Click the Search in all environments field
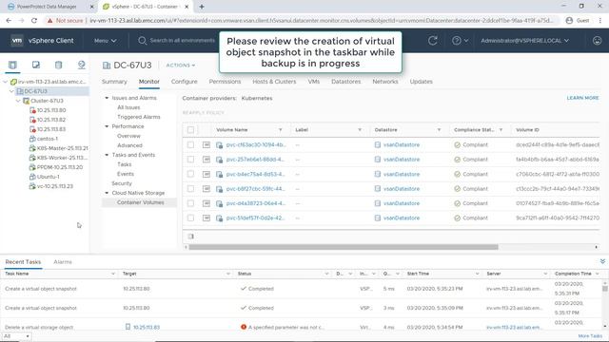 [182, 40]
